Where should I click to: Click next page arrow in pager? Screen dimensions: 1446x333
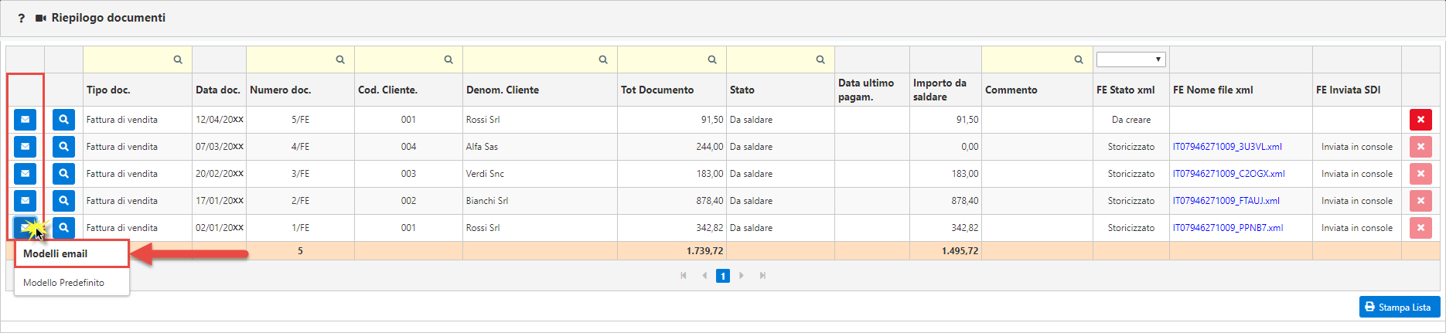tap(742, 276)
